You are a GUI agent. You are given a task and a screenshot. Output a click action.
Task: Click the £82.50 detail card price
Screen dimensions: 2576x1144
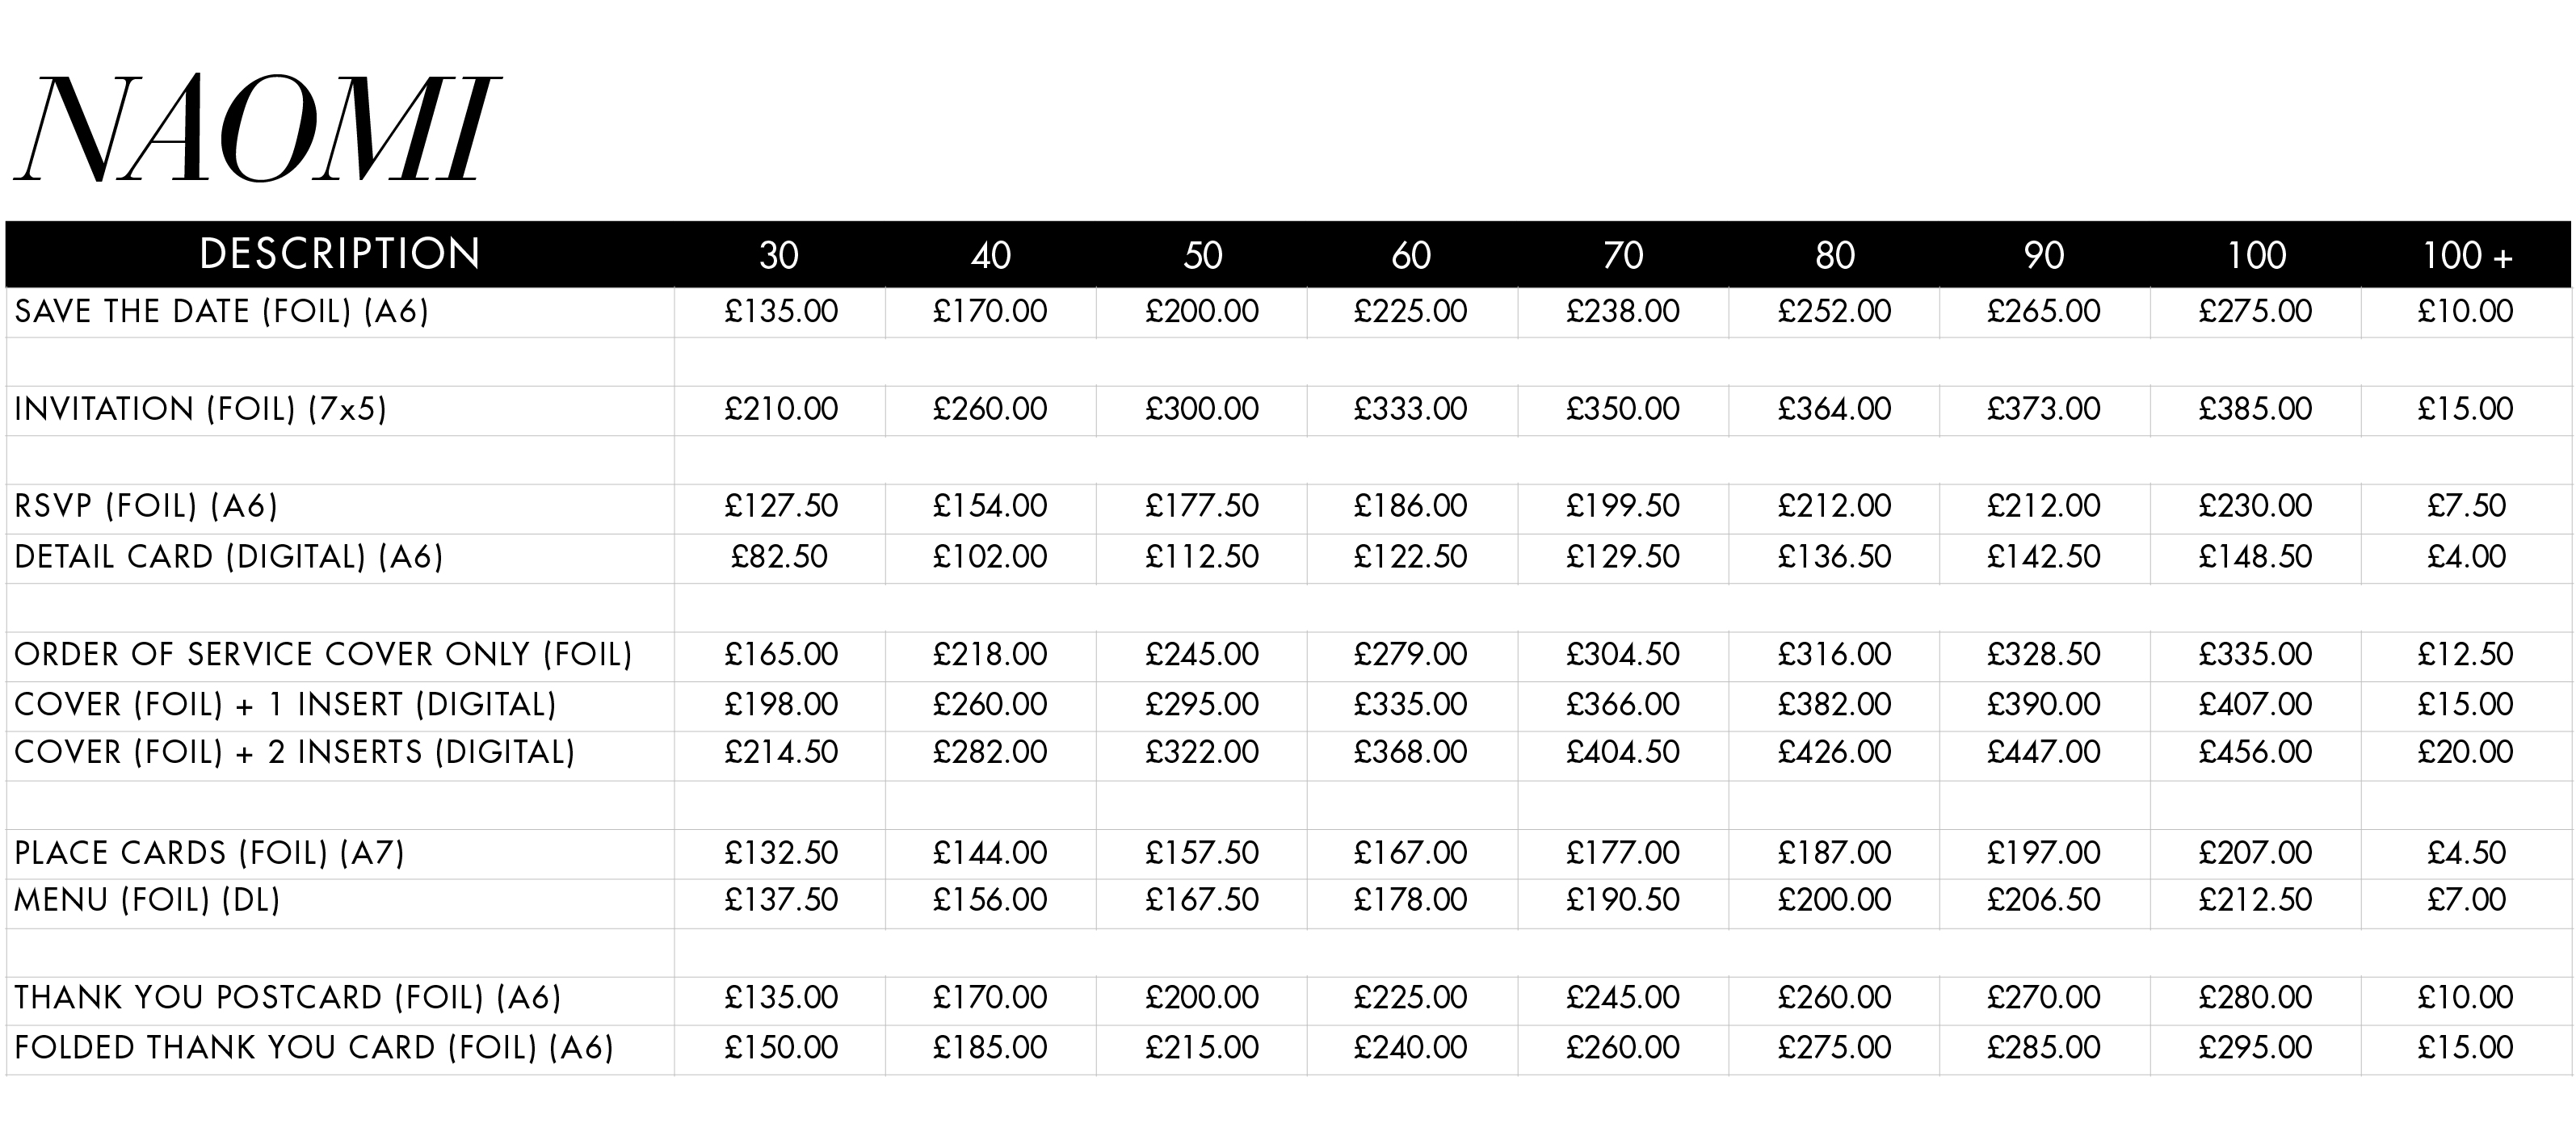click(x=780, y=558)
